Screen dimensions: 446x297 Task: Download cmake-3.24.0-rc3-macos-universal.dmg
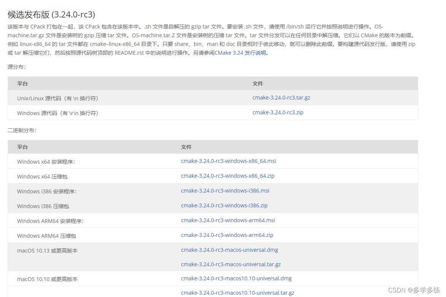(229, 250)
